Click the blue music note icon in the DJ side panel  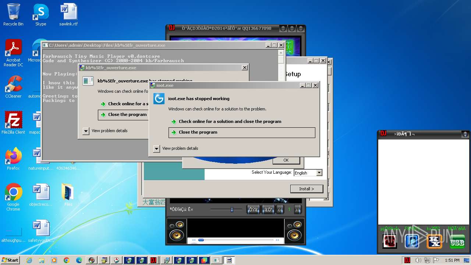pos(412,242)
